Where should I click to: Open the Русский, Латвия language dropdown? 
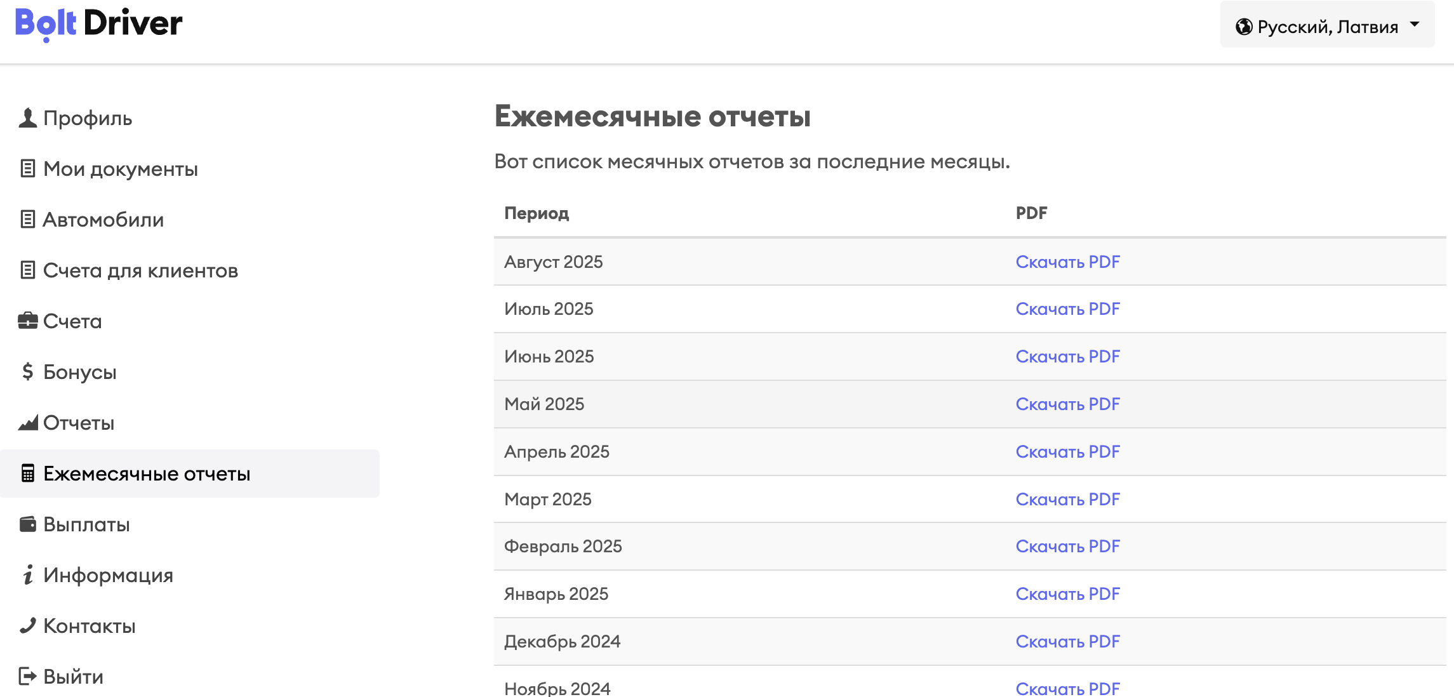click(x=1325, y=25)
